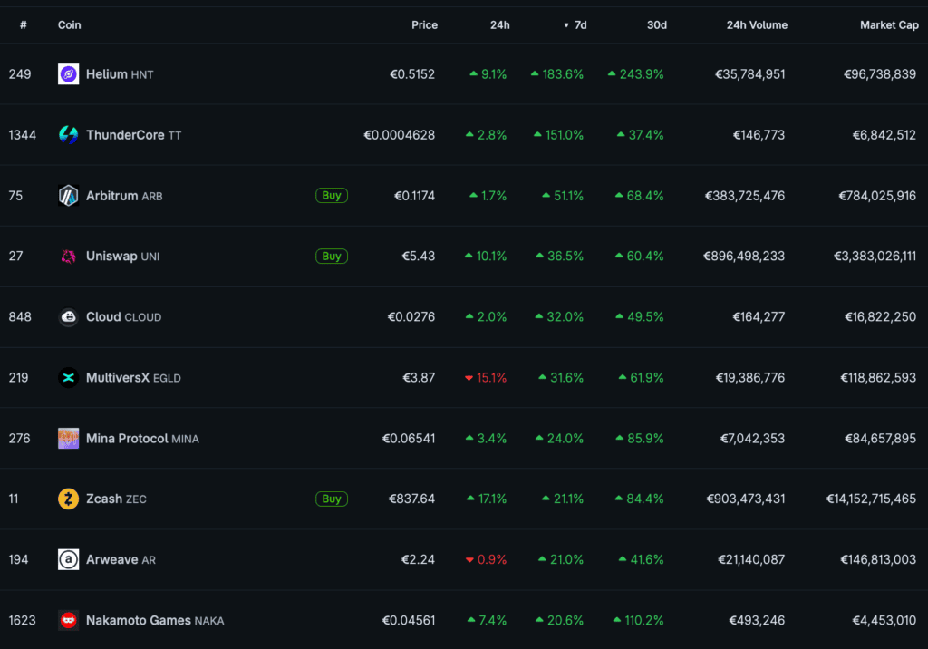Image resolution: width=928 pixels, height=649 pixels.
Task: Click the red Nakamoto Games icon
Action: click(68, 621)
